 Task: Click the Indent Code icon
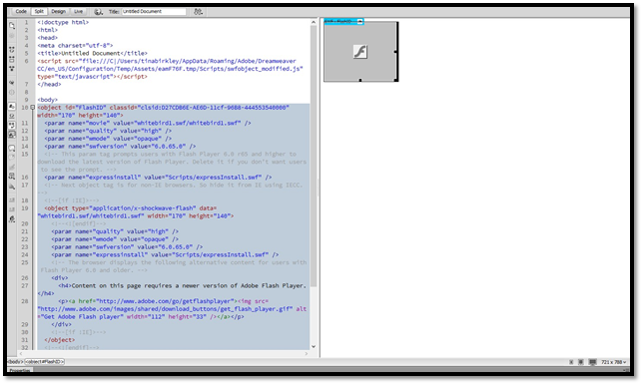[x=12, y=199]
